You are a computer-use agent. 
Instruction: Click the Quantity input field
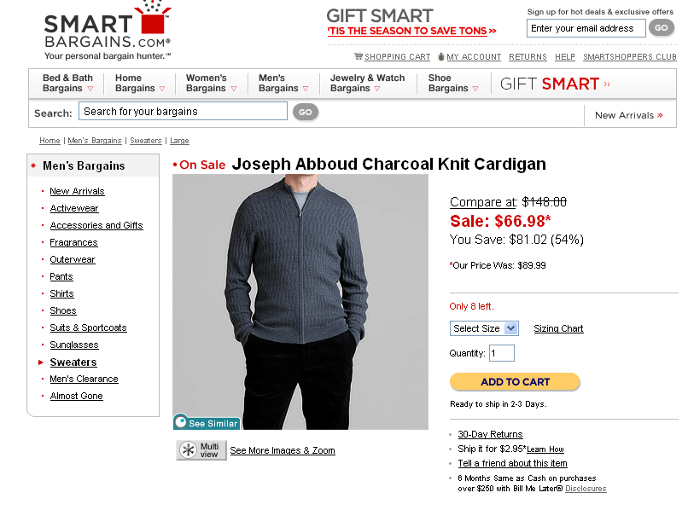click(502, 353)
